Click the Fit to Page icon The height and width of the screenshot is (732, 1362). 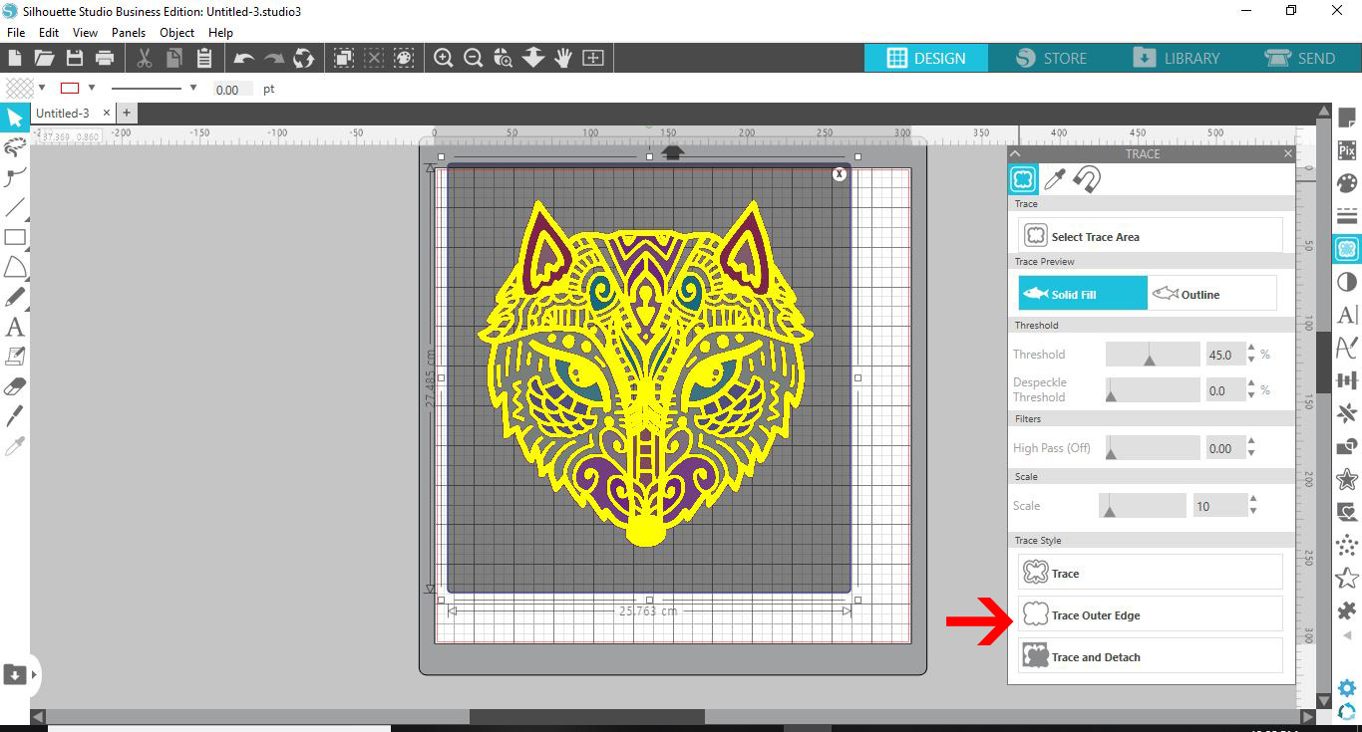[593, 58]
